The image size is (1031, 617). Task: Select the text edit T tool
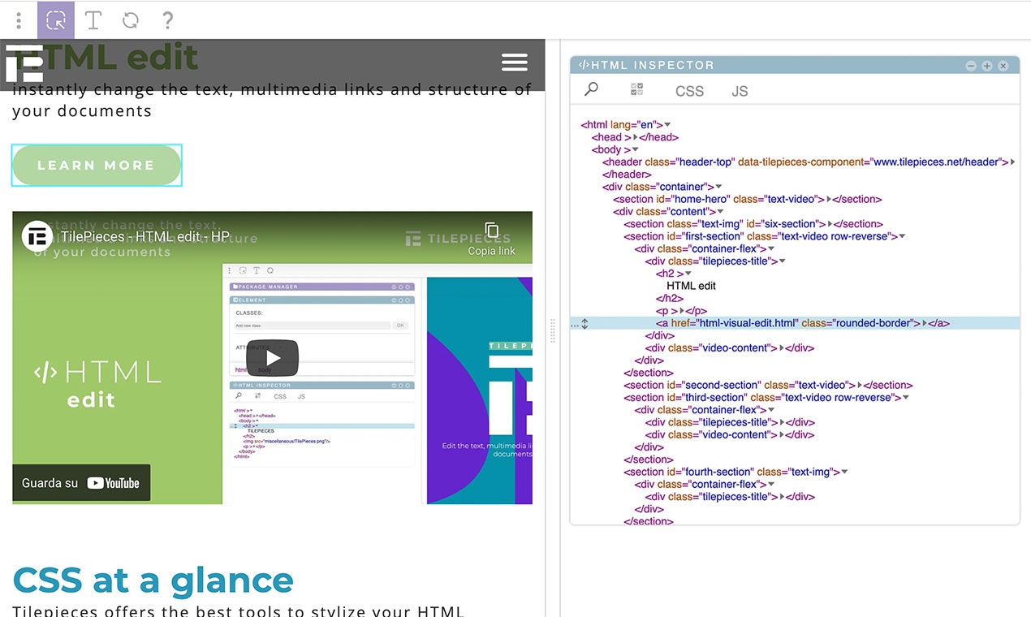tap(93, 20)
